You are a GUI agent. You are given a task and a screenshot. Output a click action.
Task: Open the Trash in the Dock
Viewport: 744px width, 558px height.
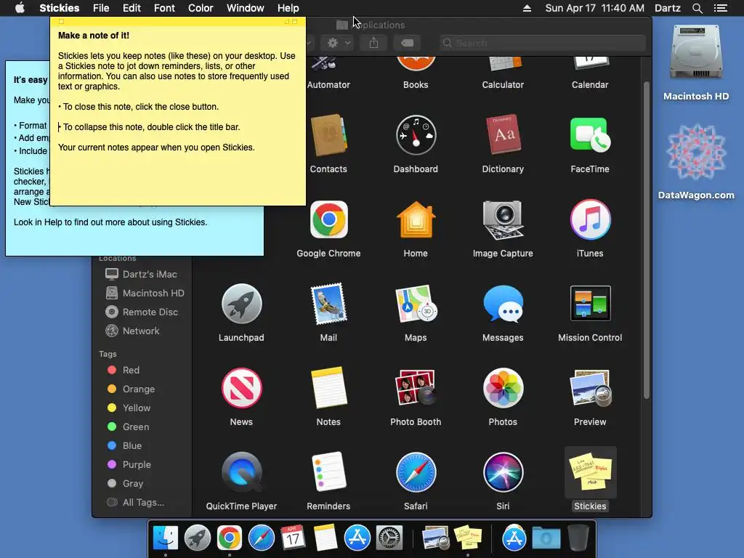(x=578, y=538)
